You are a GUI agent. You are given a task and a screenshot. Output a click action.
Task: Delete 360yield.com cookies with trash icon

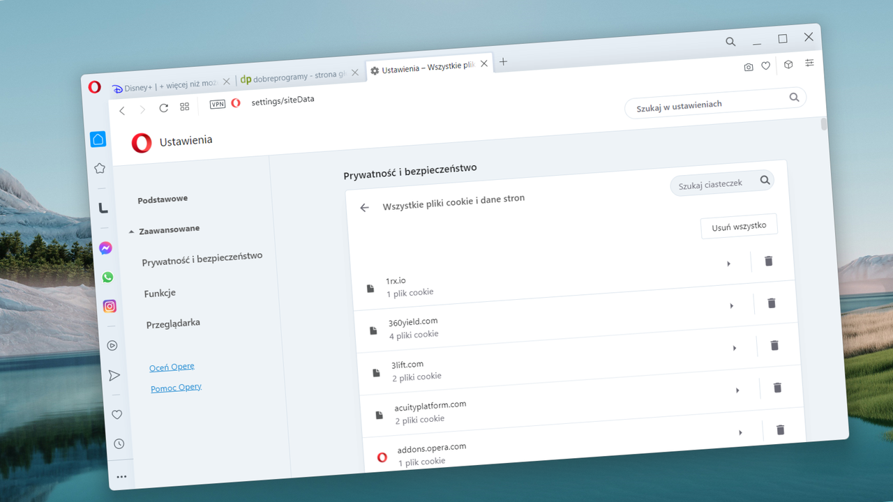point(772,303)
